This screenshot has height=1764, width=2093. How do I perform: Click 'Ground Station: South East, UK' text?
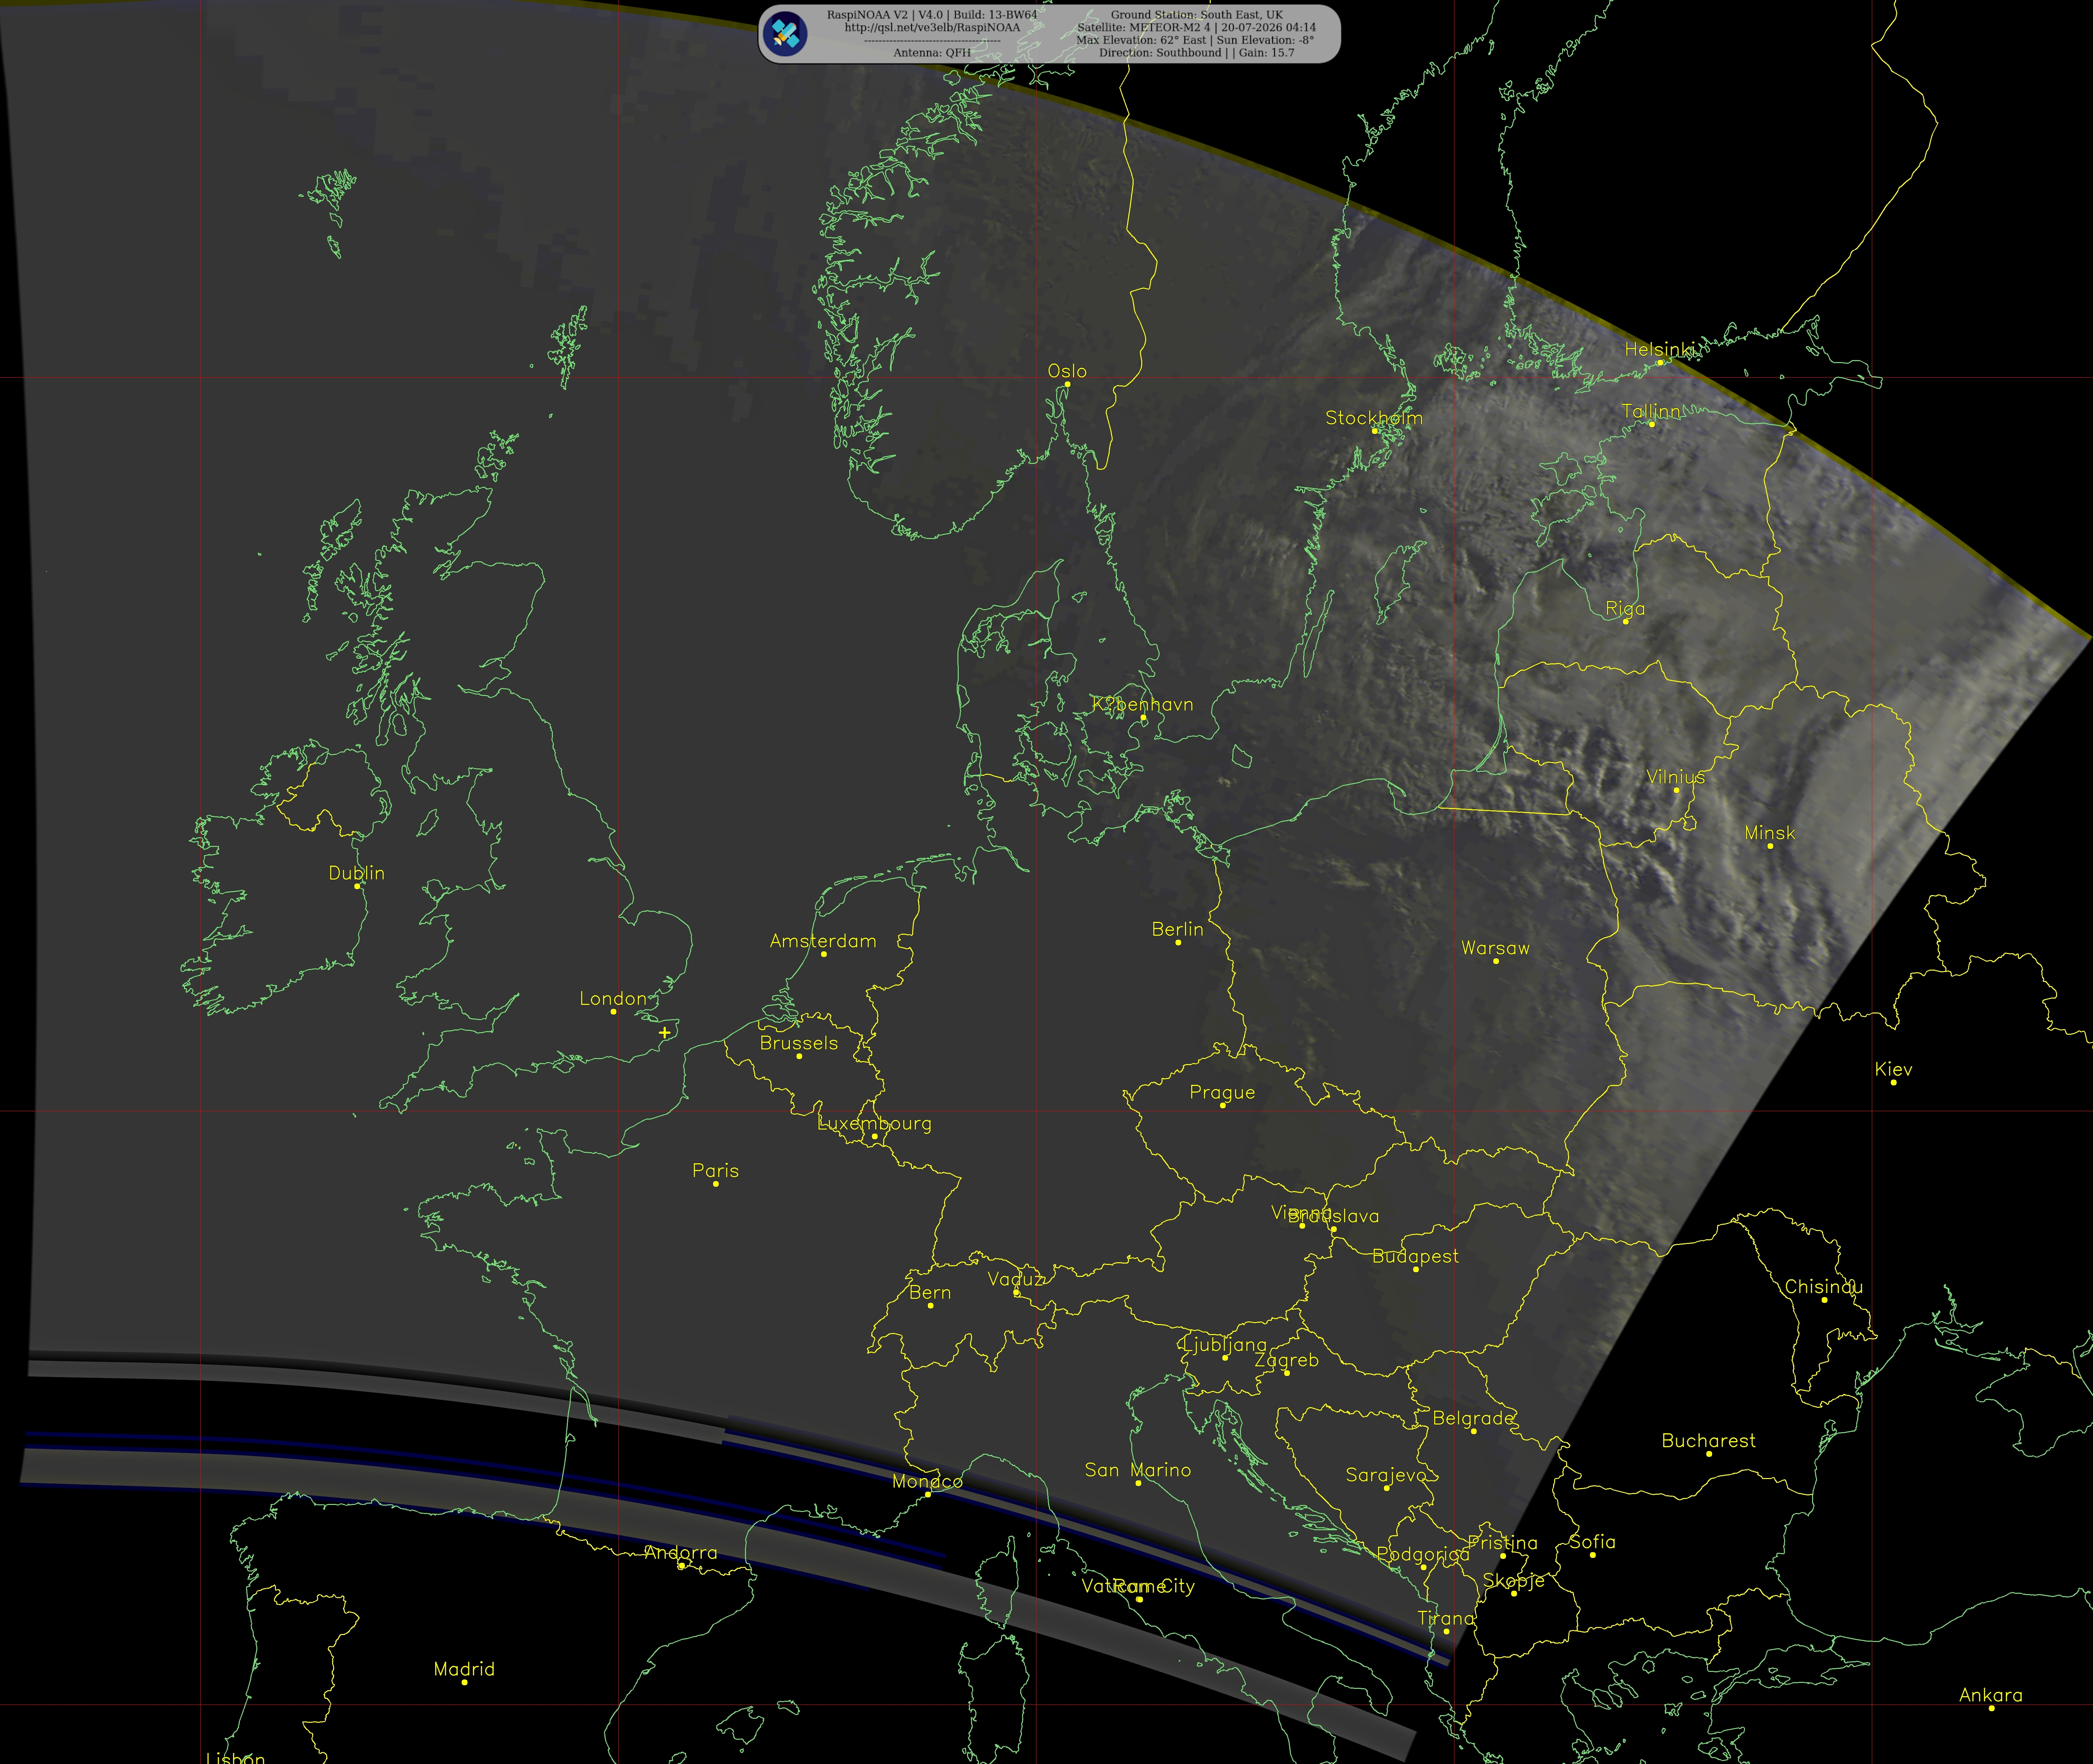(x=1196, y=15)
